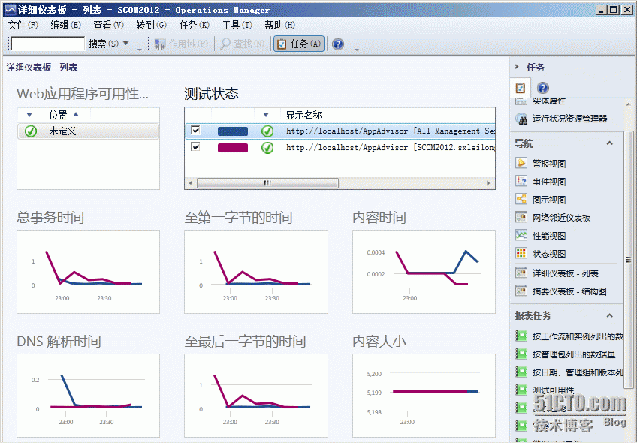Image resolution: width=637 pixels, height=443 pixels.
Task: Click the 警报视图 icon
Action: pos(521,163)
